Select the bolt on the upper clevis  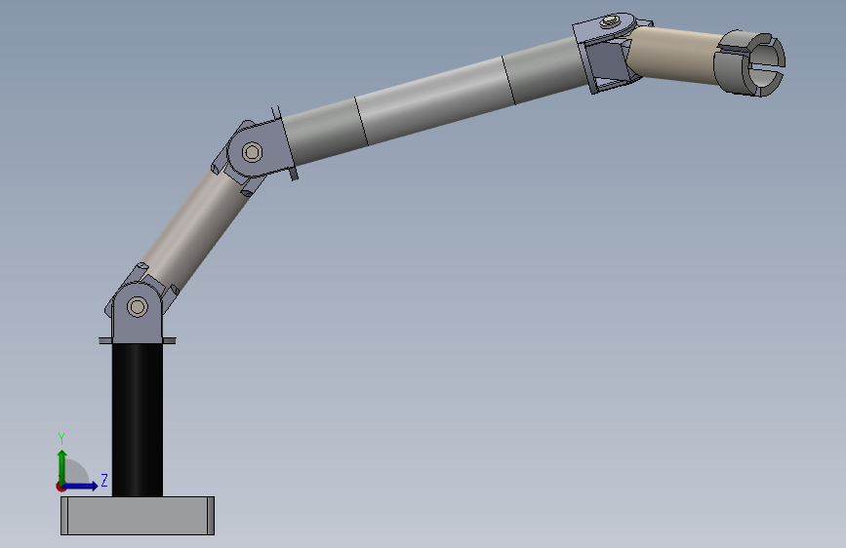click(x=610, y=22)
